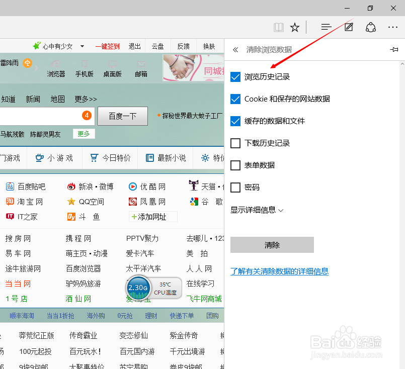Focus the Baidu search input field
The image size is (405, 369).
[47, 116]
